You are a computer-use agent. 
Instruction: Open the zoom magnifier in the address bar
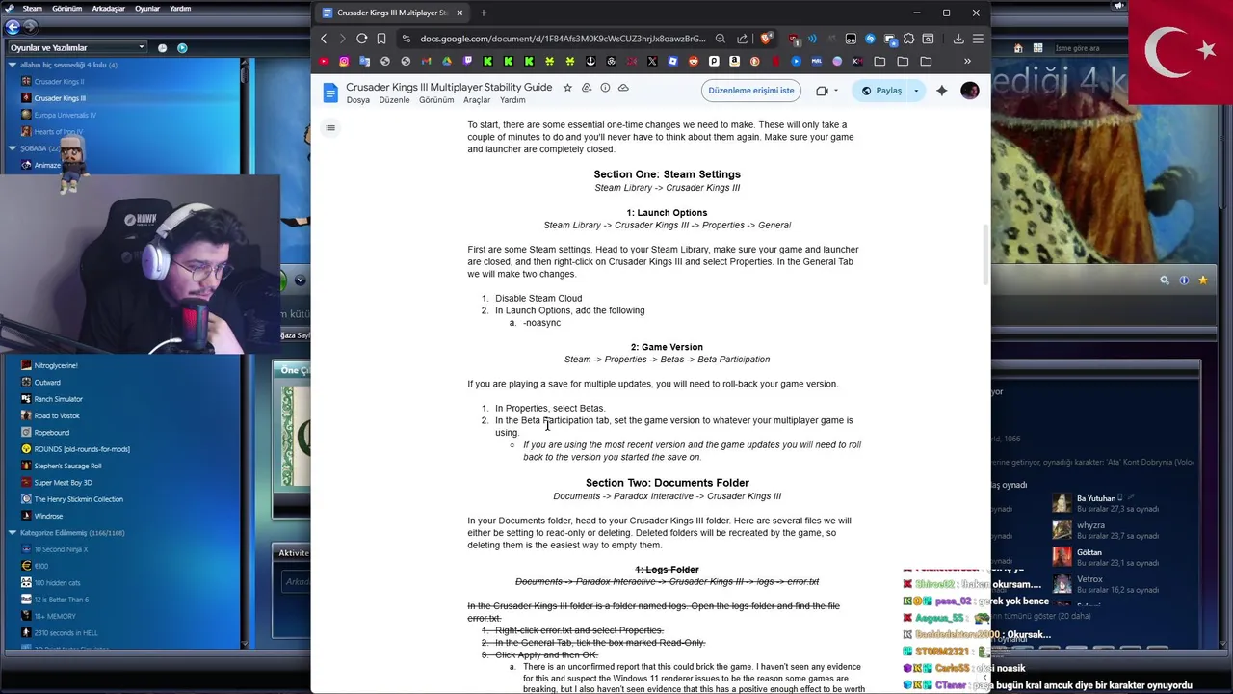pyautogui.click(x=721, y=39)
